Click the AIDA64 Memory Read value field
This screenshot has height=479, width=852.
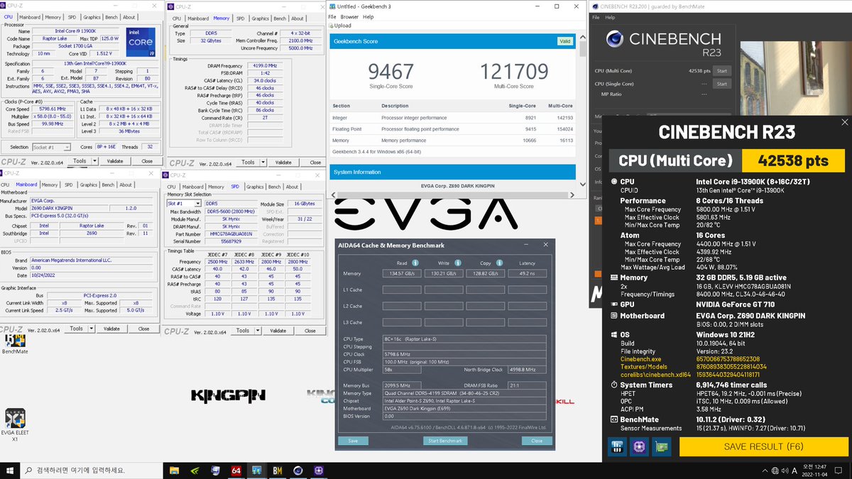coord(401,272)
